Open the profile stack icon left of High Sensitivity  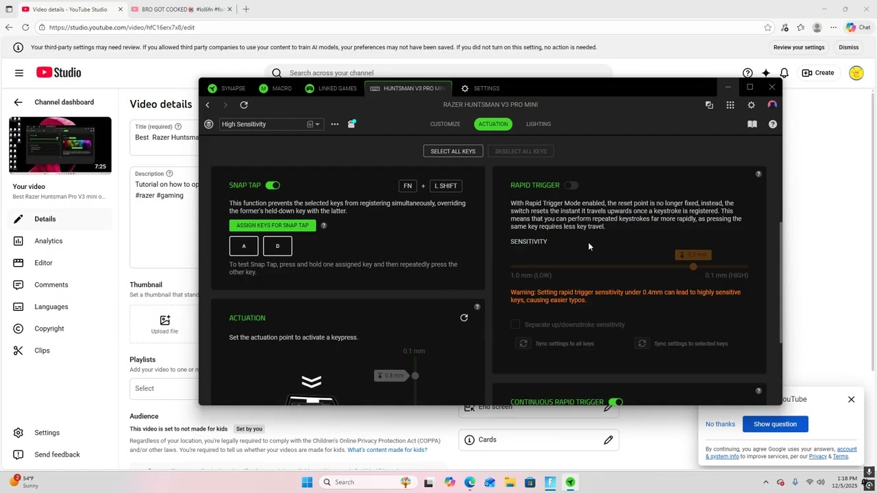click(209, 124)
